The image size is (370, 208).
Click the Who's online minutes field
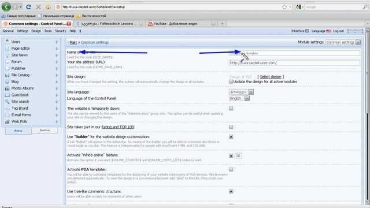[x=238, y=156]
